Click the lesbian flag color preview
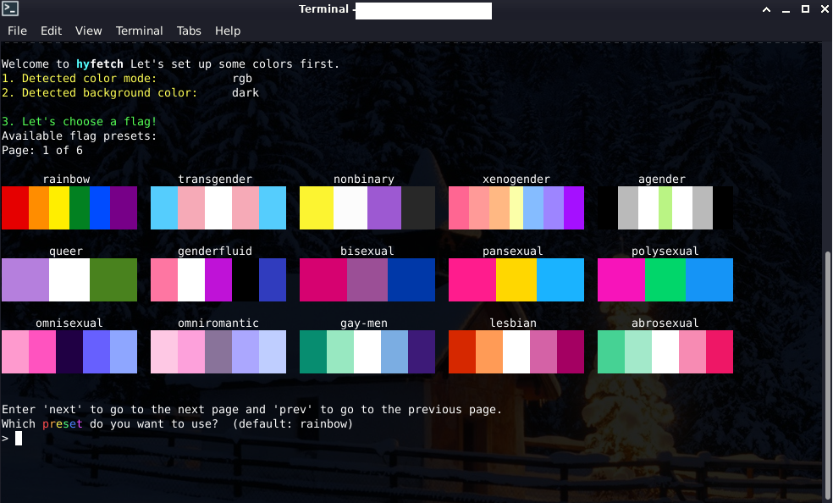Screen dimensions: 833x503 click(516, 352)
